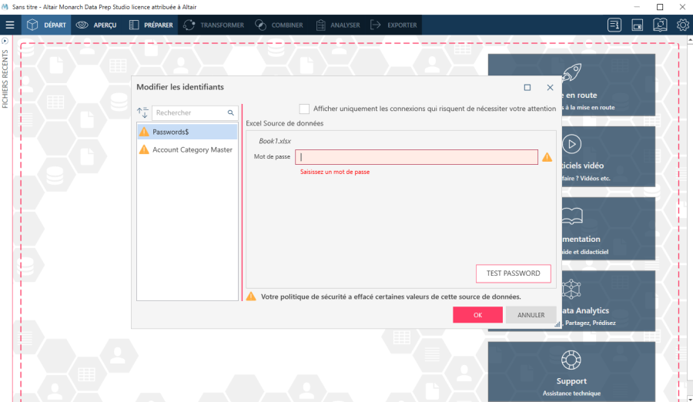693x402 pixels.
Task: Click the settings gear icon
Action: click(682, 25)
